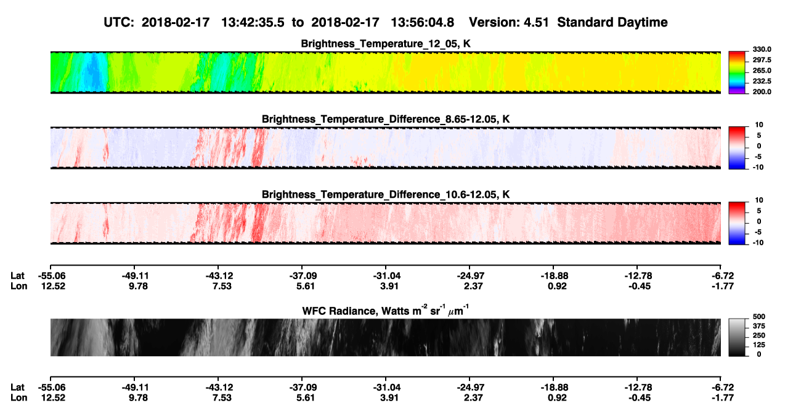Click latitude "-6.72" below the 10.6-12.05 panel
801x411 pixels.
click(722, 275)
